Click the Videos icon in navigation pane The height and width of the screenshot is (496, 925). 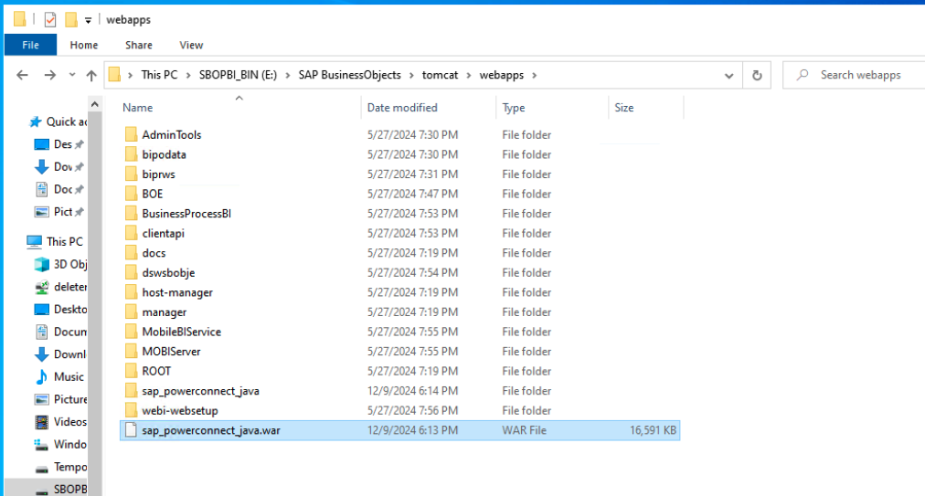tap(41, 422)
